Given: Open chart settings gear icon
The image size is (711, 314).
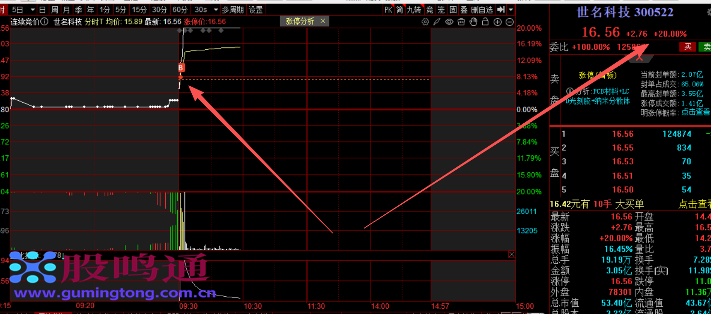Looking at the screenshot, I should pos(425,22).
